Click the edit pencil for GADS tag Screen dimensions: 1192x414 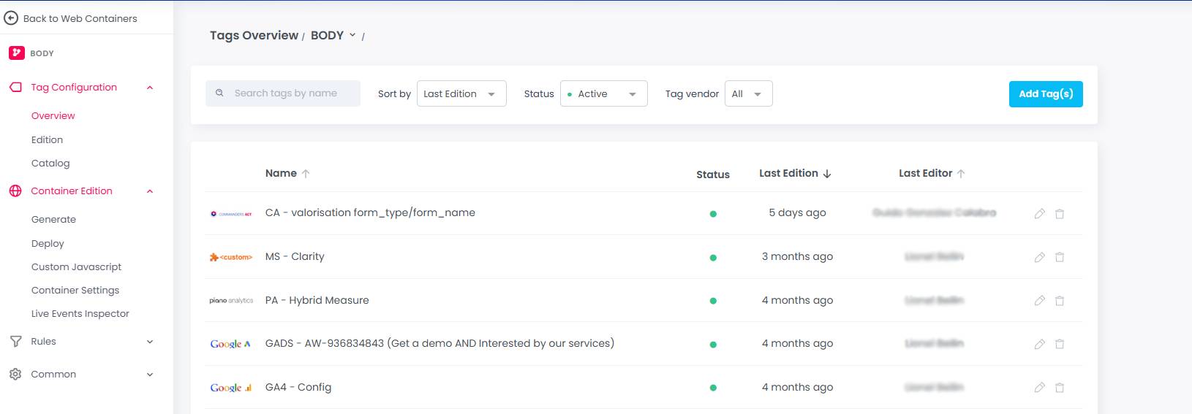1039,344
